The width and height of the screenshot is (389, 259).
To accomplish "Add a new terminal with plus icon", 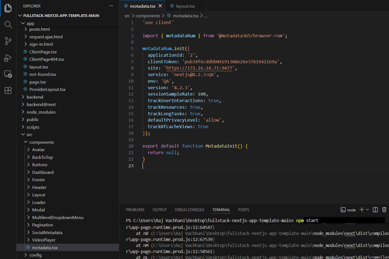I will (x=362, y=209).
